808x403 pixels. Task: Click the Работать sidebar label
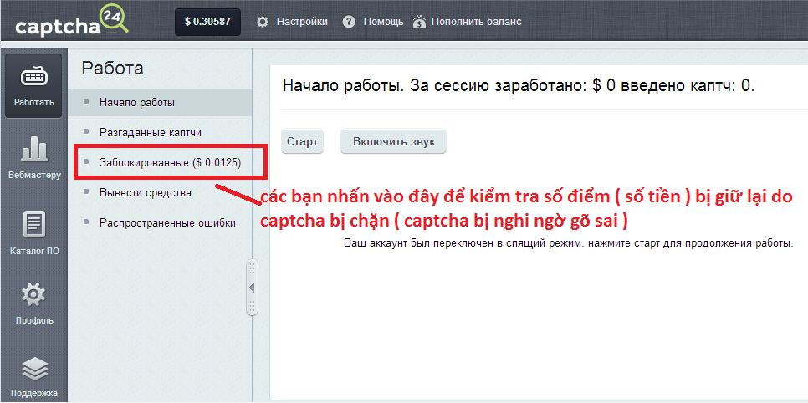tap(34, 102)
